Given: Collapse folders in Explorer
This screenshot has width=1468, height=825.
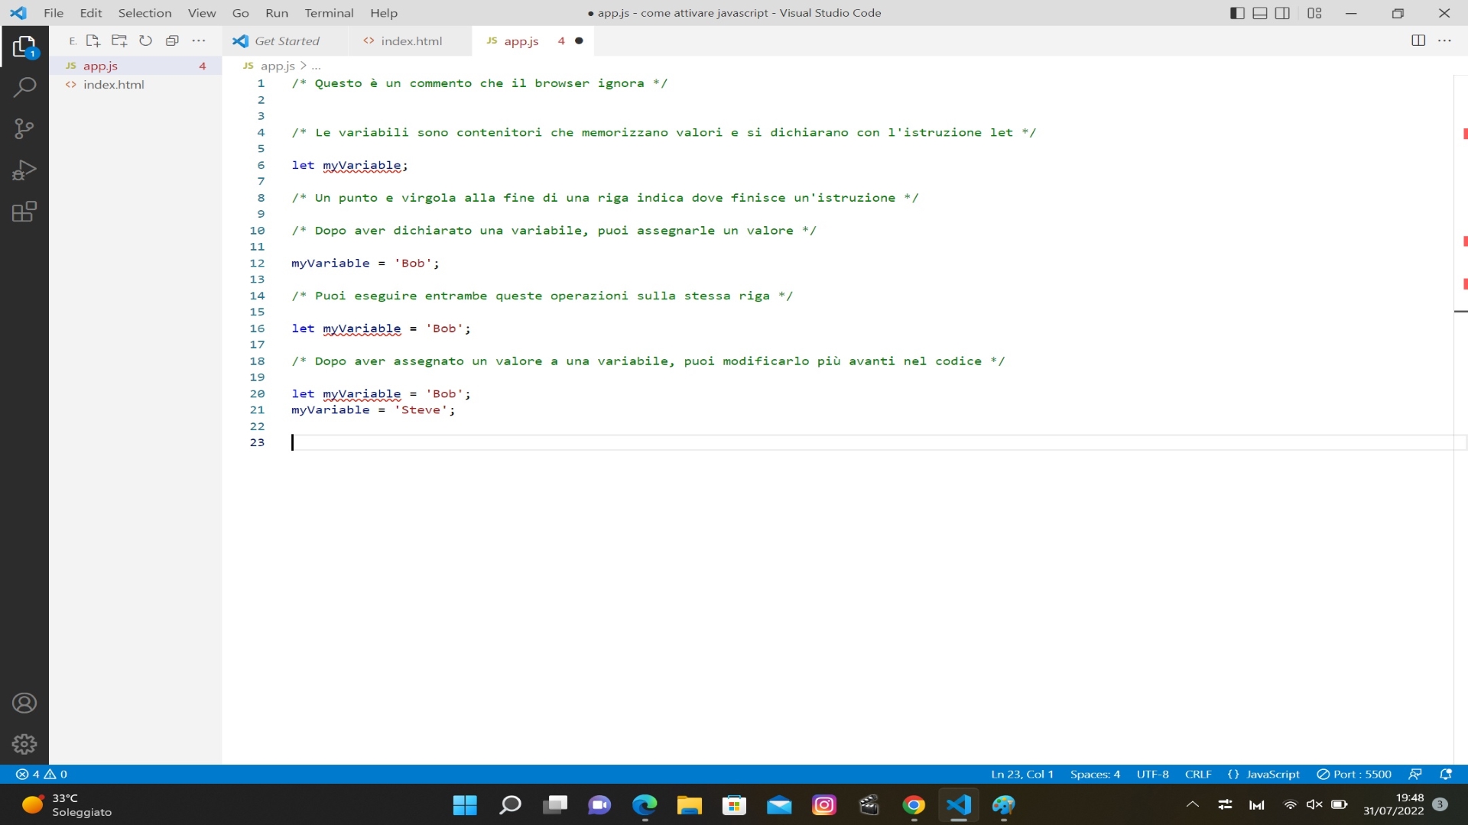Looking at the screenshot, I should pos(172,40).
